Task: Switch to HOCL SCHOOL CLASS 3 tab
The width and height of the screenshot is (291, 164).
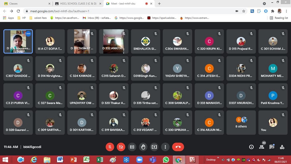Action: (x=78, y=4)
